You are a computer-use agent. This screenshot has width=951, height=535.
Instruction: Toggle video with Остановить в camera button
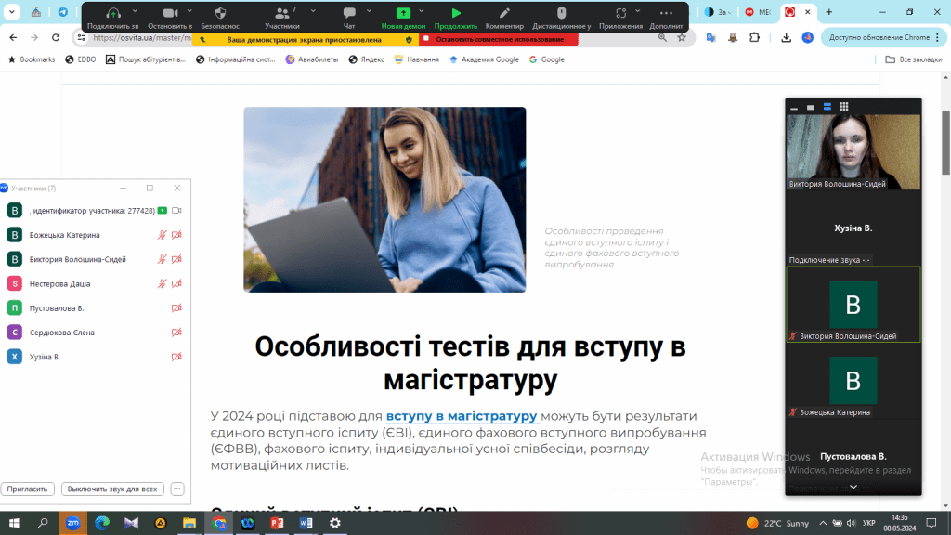coord(170,16)
